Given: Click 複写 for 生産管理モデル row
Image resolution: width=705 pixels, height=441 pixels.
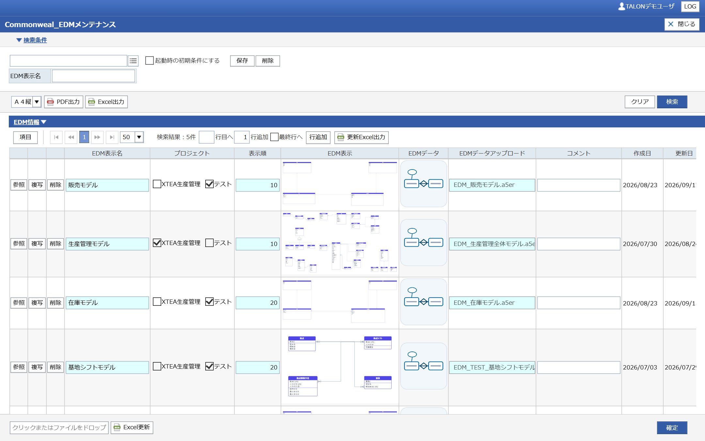Looking at the screenshot, I should [37, 244].
